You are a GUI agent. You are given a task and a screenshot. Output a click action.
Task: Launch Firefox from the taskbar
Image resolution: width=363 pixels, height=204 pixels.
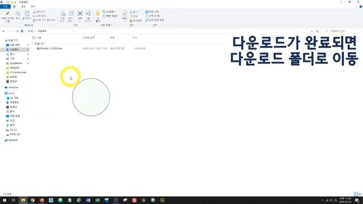coord(41,200)
